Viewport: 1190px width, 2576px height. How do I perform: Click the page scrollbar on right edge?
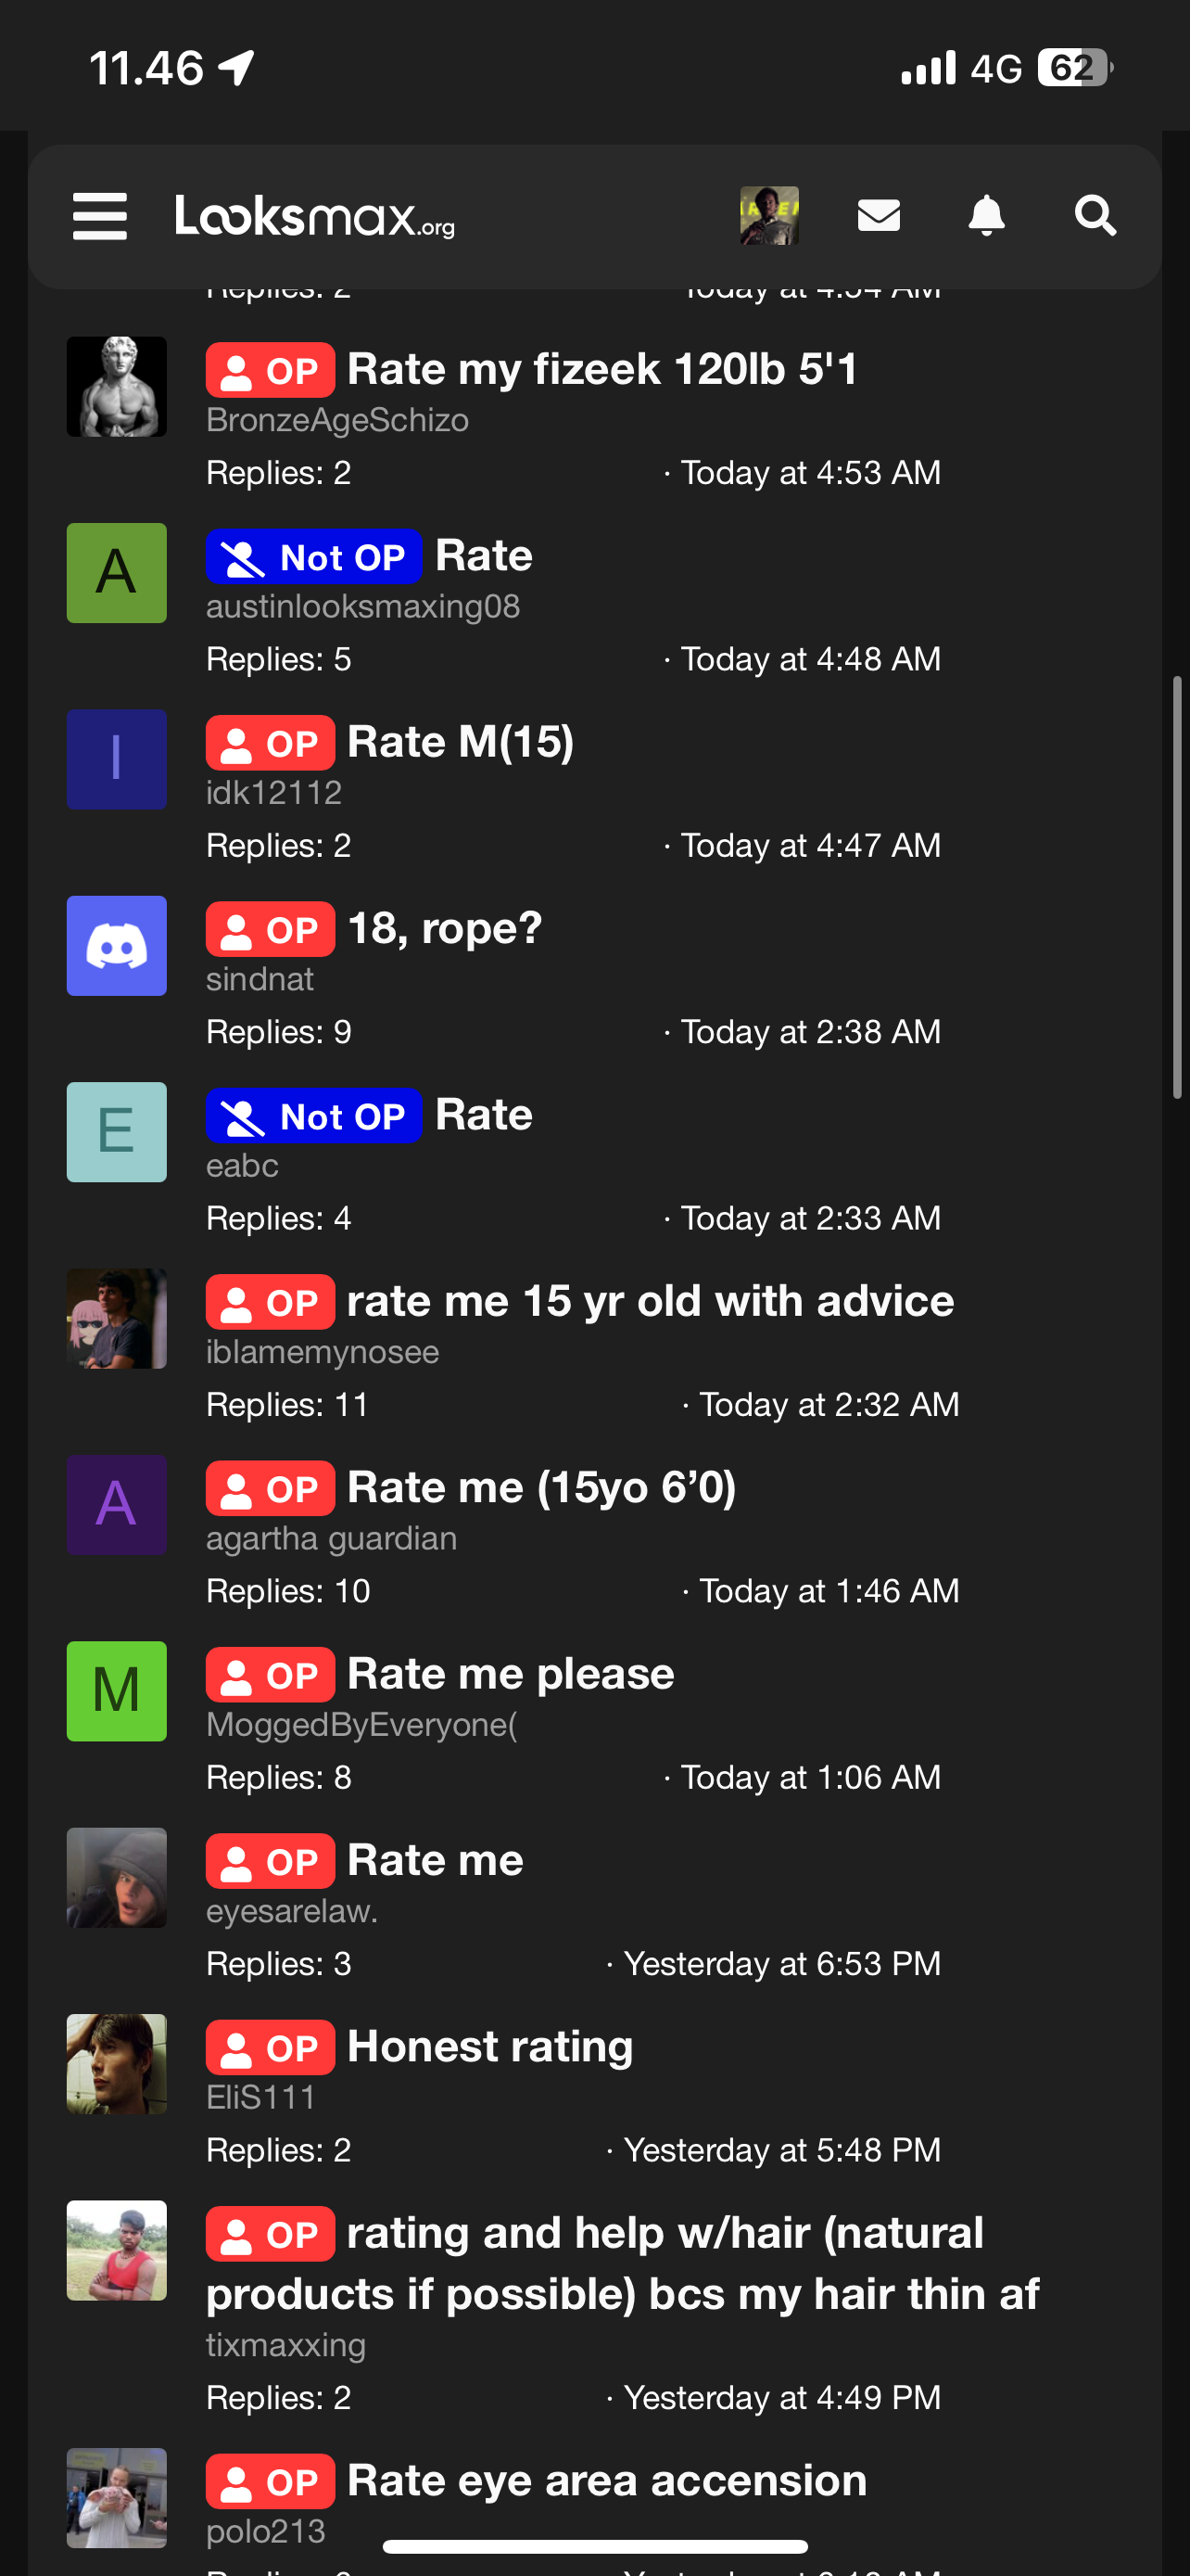coord(1178,888)
